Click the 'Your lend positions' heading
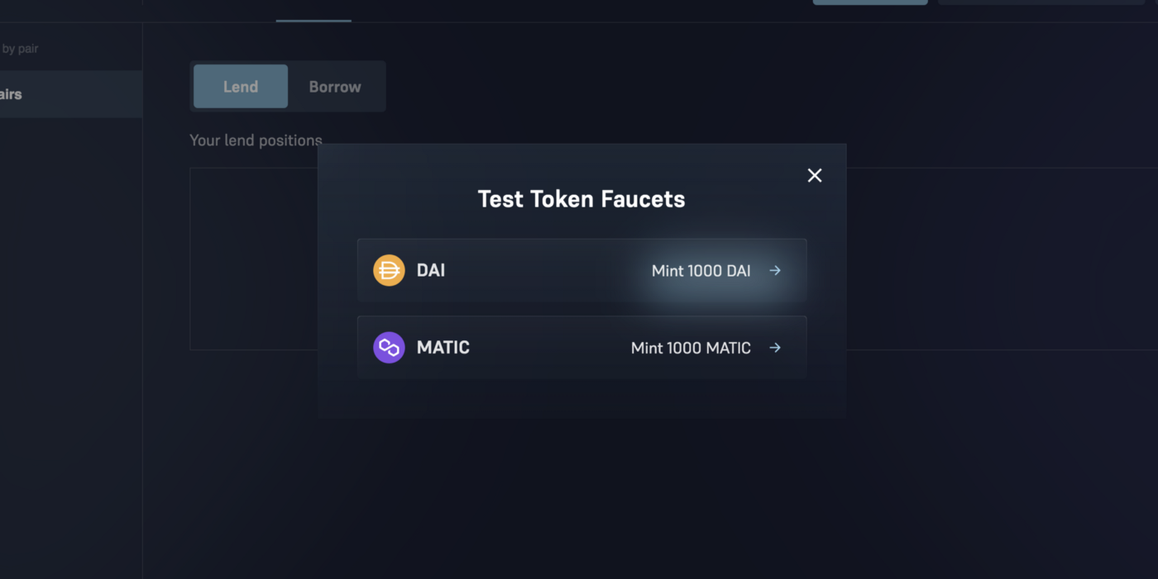 (256, 140)
